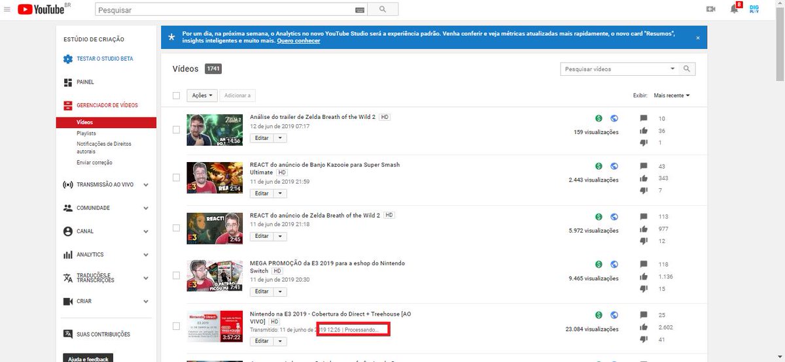Click the Ajuda e feedback button
The width and height of the screenshot is (785, 362).
[88, 357]
